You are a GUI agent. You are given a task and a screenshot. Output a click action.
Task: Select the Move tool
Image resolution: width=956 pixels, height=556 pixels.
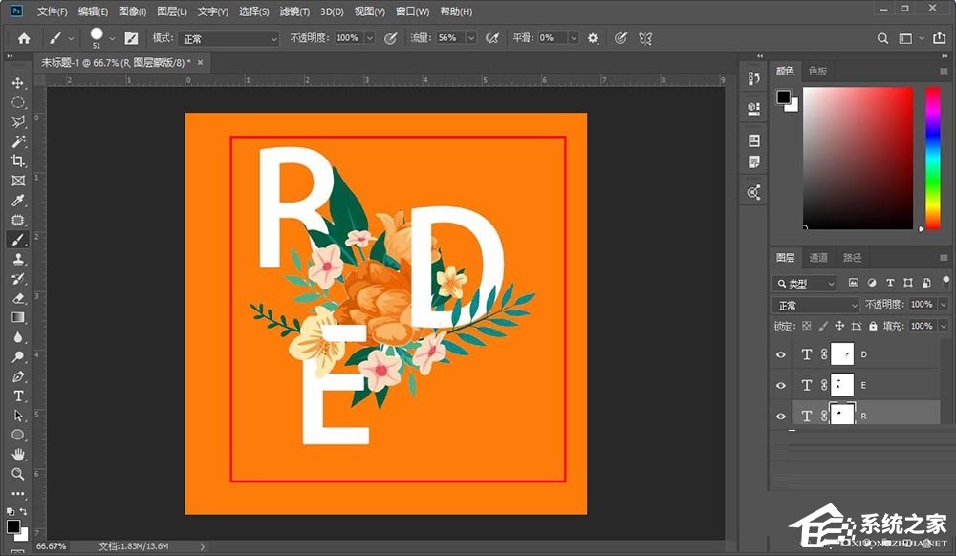coord(17,83)
